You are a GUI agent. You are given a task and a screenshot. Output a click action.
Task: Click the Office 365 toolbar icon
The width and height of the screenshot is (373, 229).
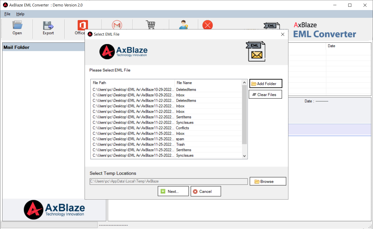point(82,25)
